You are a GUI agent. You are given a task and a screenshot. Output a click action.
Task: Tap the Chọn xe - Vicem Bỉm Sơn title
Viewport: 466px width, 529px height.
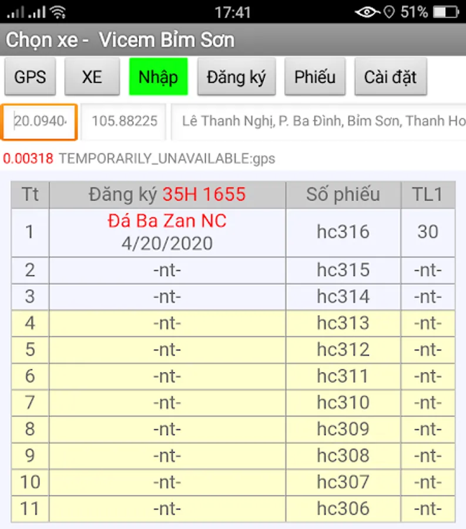tap(120, 40)
